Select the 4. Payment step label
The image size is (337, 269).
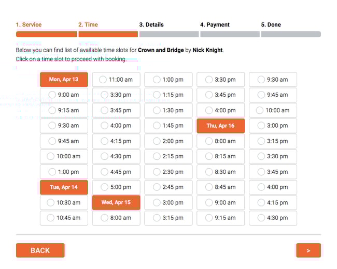[x=215, y=25]
